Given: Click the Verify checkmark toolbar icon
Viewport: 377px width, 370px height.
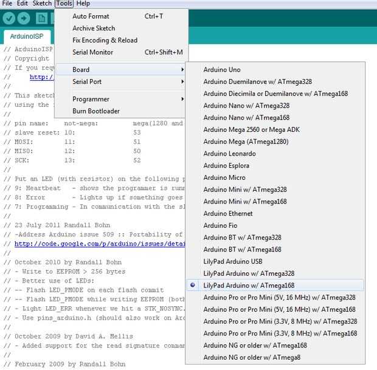Looking at the screenshot, I should 9,18.
